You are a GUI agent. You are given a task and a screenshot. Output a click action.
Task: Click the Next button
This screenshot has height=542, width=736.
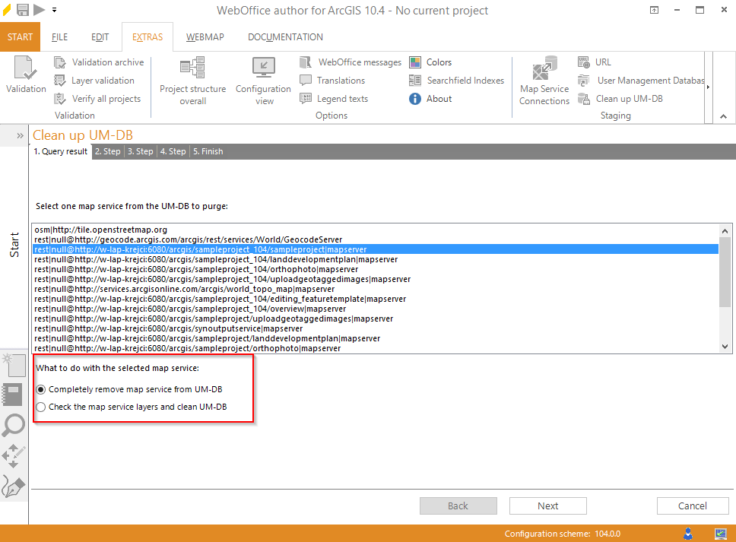click(x=547, y=506)
